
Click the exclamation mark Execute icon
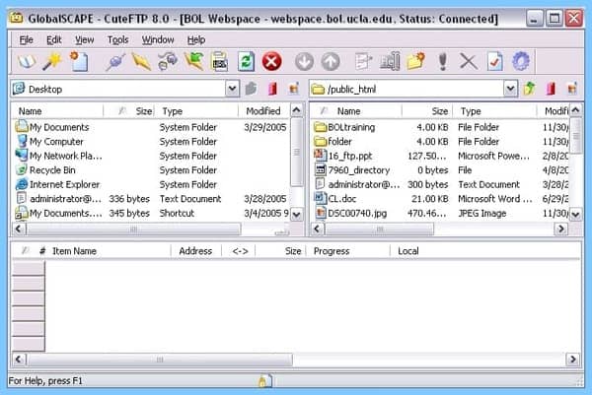click(x=442, y=61)
